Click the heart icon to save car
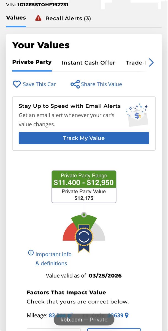The width and height of the screenshot is (168, 331). (x=17, y=84)
